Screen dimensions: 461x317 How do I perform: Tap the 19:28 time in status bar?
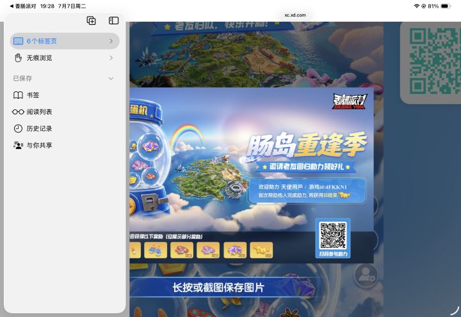coord(47,6)
